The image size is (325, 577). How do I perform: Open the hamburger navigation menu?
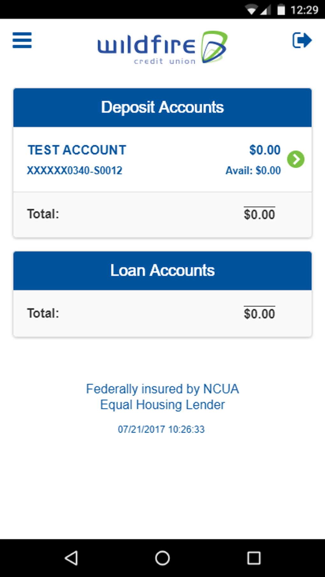[x=22, y=40]
